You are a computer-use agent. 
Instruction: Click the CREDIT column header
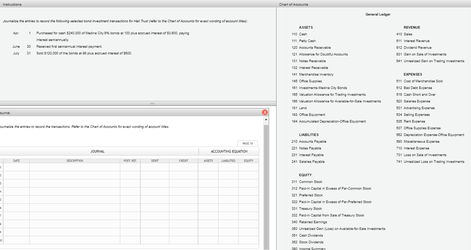point(183,161)
